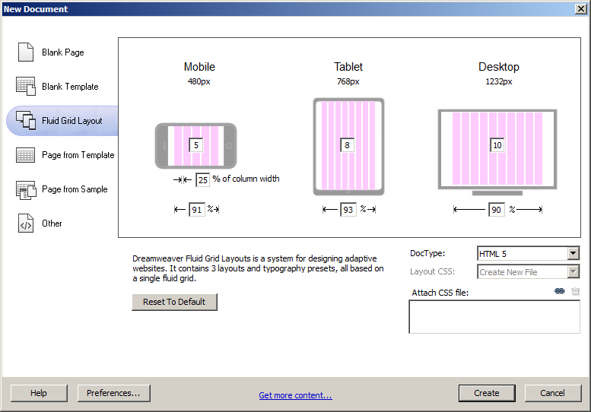This screenshot has width=591, height=412.
Task: Click the Create button
Action: [x=487, y=393]
